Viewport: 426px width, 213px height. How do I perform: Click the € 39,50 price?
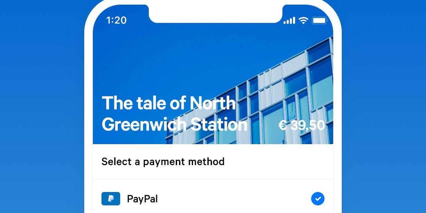click(x=302, y=125)
